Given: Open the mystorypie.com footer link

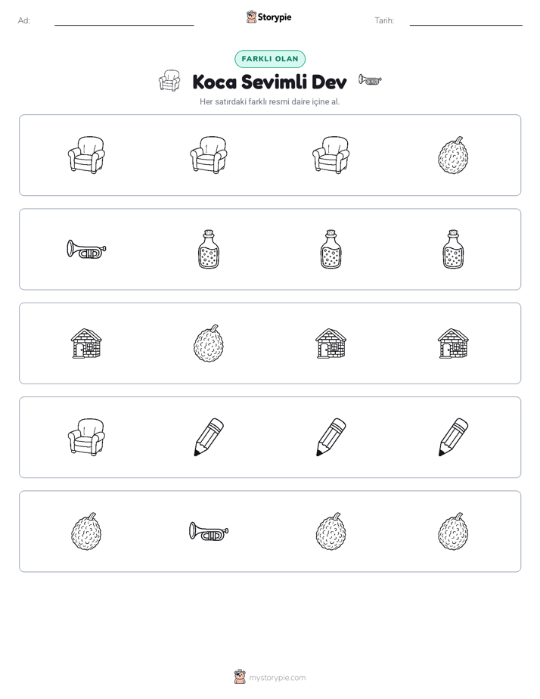Looking at the screenshot, I should point(277,678).
